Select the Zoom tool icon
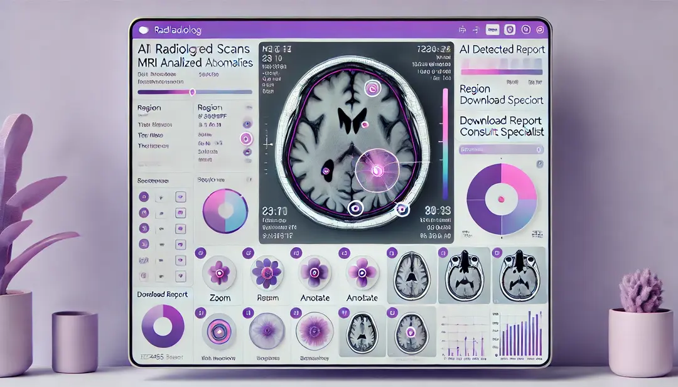Viewport: 678px width, 387px height. 218,272
